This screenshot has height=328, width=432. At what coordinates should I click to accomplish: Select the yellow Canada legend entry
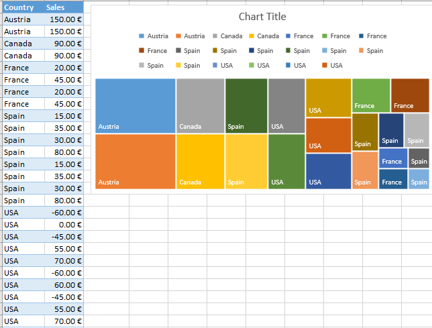coord(263,36)
